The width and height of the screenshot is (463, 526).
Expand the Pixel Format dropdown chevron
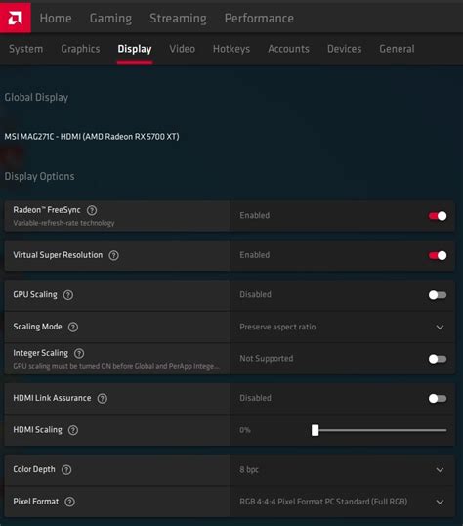(x=440, y=502)
